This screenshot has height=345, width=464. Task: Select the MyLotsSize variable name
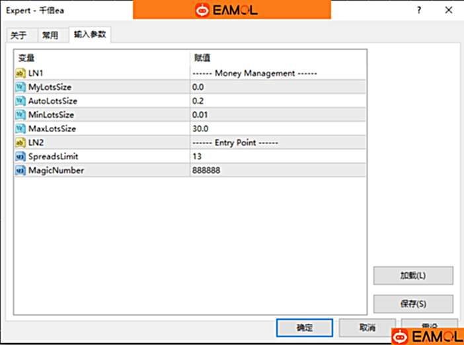pos(50,87)
